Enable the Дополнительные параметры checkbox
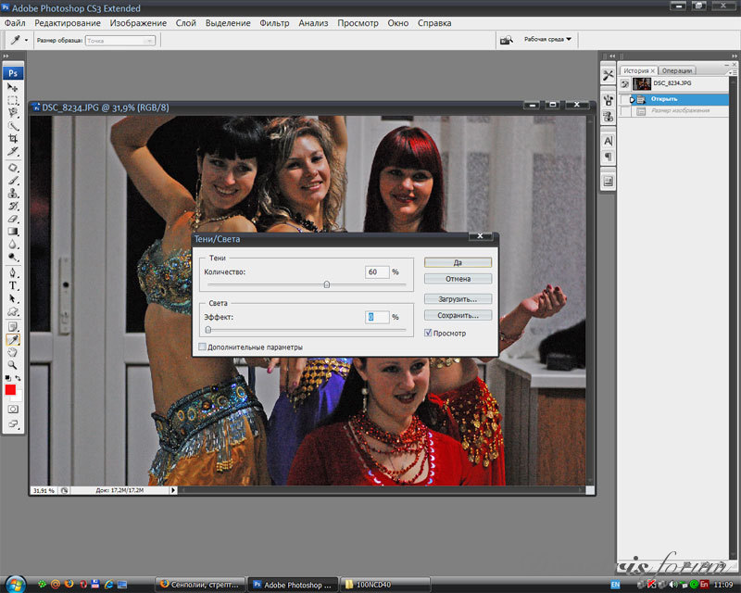This screenshot has height=593, width=741. pos(203,347)
